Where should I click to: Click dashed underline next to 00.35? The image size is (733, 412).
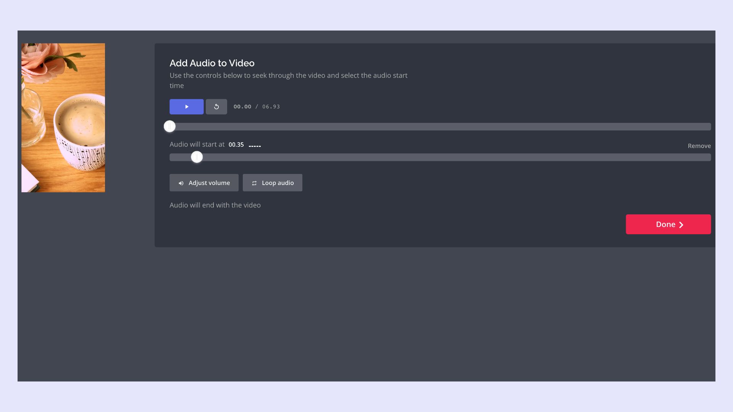(x=255, y=146)
